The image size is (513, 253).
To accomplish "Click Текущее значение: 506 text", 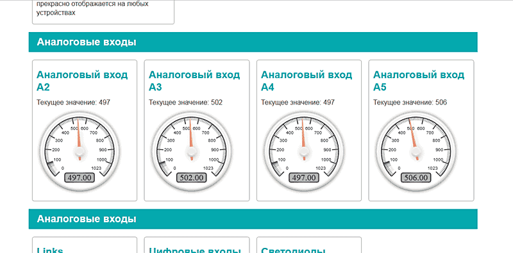I will [x=410, y=102].
